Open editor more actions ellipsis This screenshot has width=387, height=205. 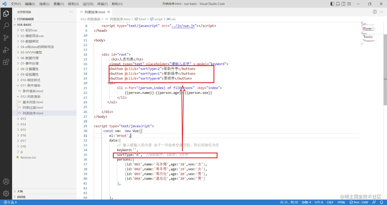click(x=382, y=12)
